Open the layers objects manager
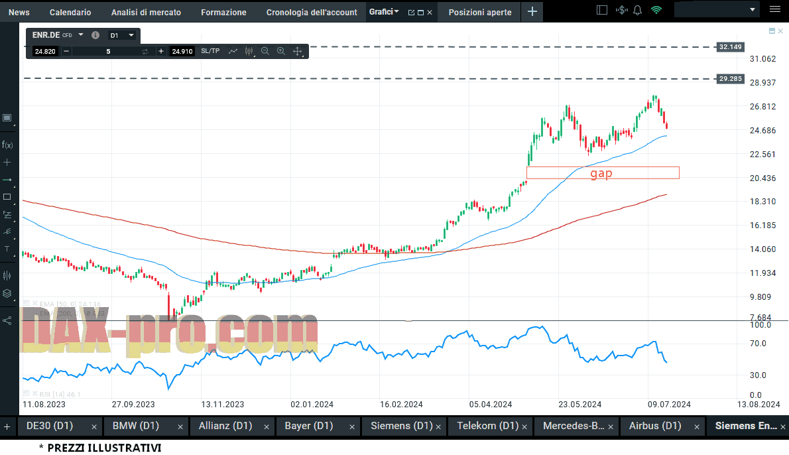The image size is (789, 455). 7,293
